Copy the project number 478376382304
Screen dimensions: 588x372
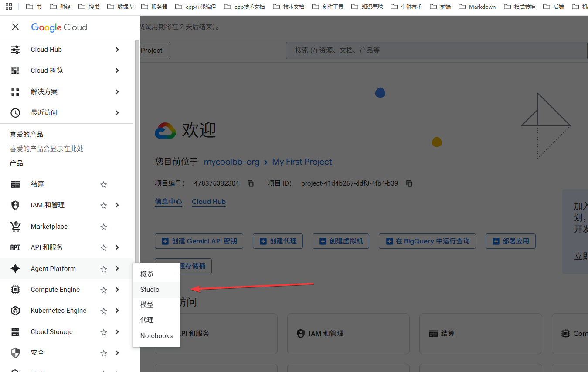[x=251, y=183]
